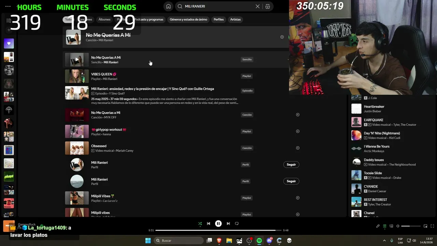Image resolution: width=437 pixels, height=246 pixels.
Task: Play the No Me Querías A Mi sencillo
Action: pos(77,59)
